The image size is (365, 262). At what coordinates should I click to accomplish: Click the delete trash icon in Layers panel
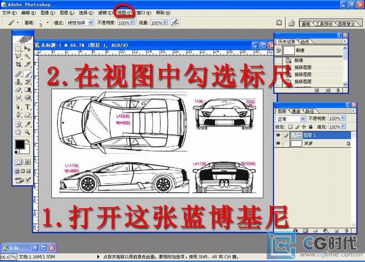346,231
